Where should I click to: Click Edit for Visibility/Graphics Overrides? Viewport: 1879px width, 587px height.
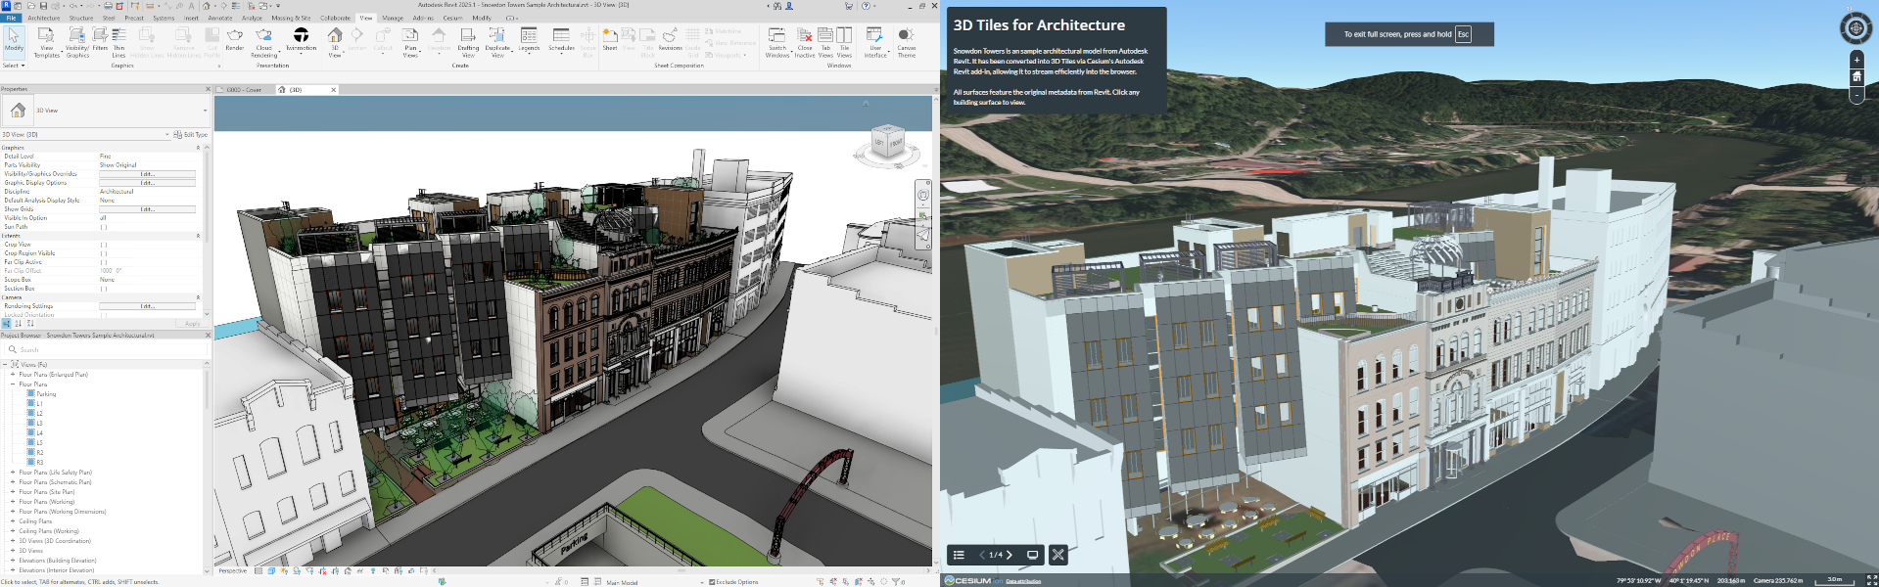tap(147, 174)
